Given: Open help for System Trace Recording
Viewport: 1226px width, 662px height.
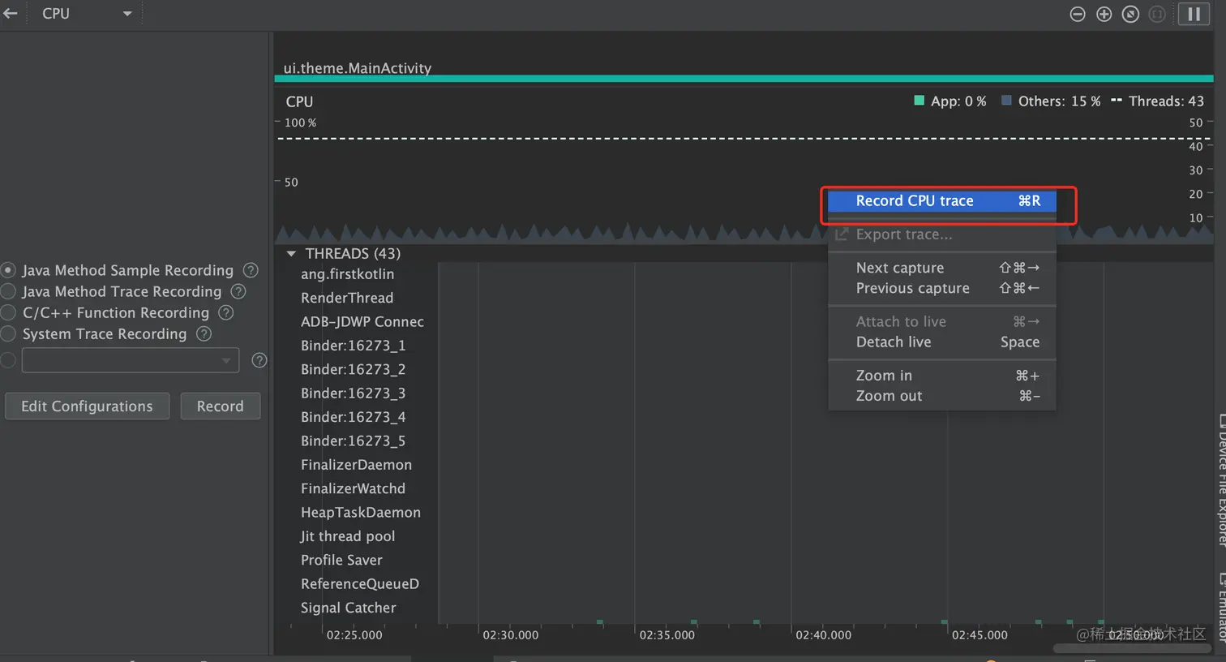Looking at the screenshot, I should tap(204, 333).
